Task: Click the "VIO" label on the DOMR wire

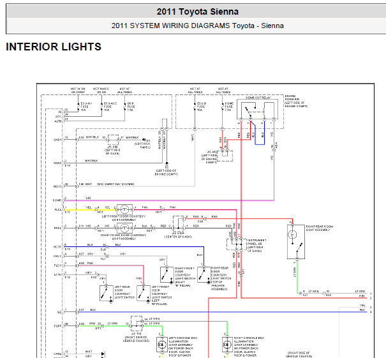Action: coord(88,198)
